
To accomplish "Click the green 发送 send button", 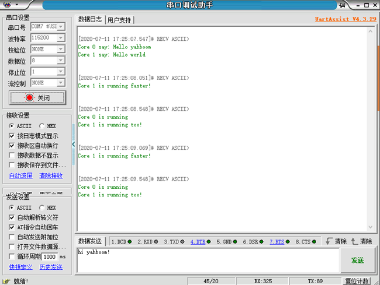I will (358, 261).
